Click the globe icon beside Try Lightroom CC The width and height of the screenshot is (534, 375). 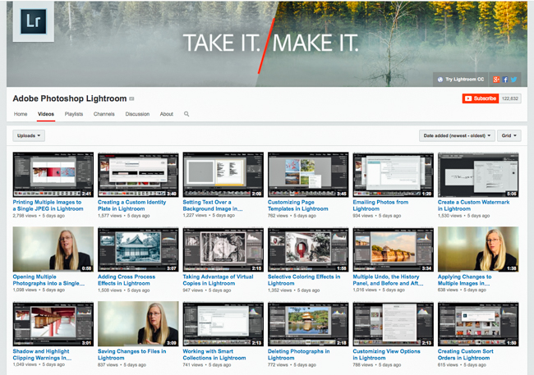[440, 80]
